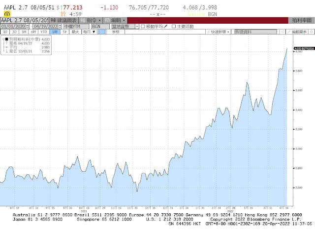Click the 建議圖表 suggested charts button
Viewport: 315px width, 231px height.
pos(63,20)
